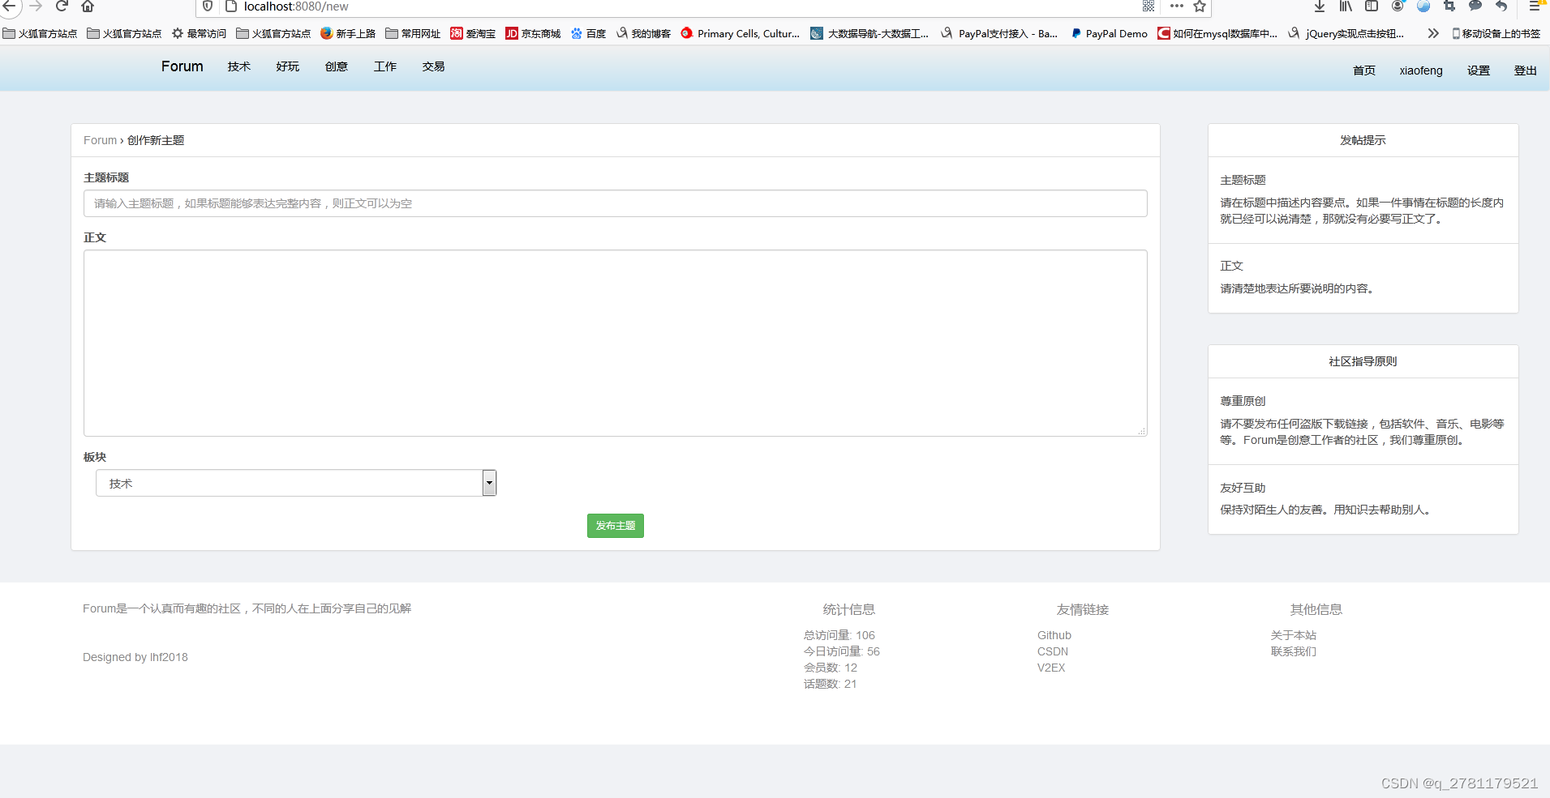This screenshot has height=798, width=1550.
Task: Bookmark this page with the star
Action: [x=1200, y=6]
